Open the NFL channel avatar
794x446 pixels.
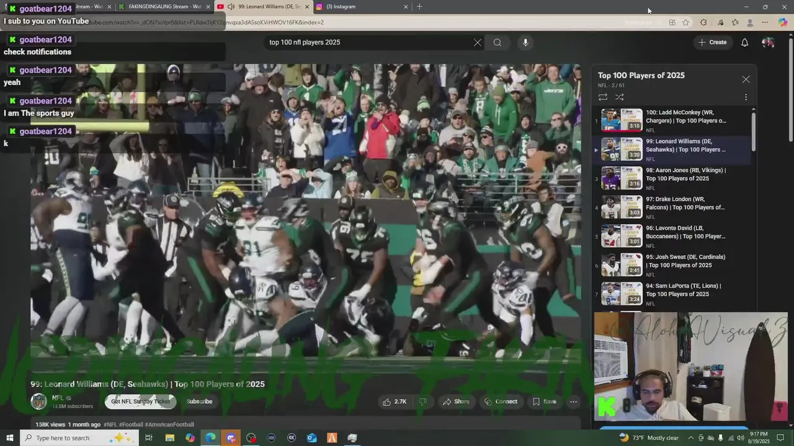38,401
